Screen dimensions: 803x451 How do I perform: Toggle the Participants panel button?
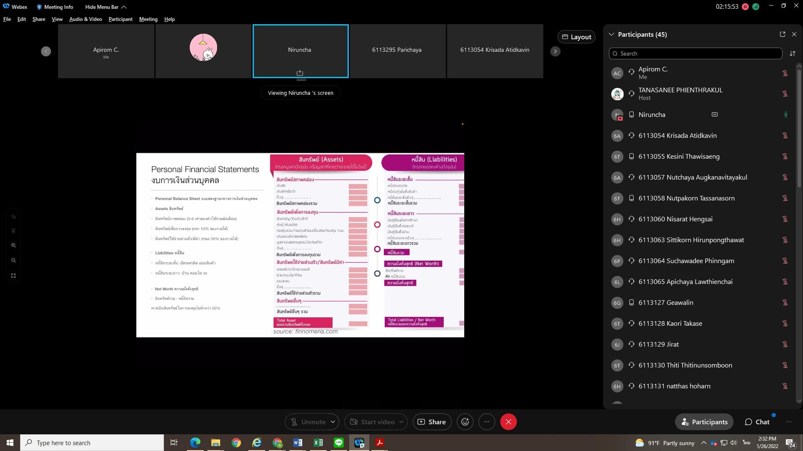click(x=704, y=422)
